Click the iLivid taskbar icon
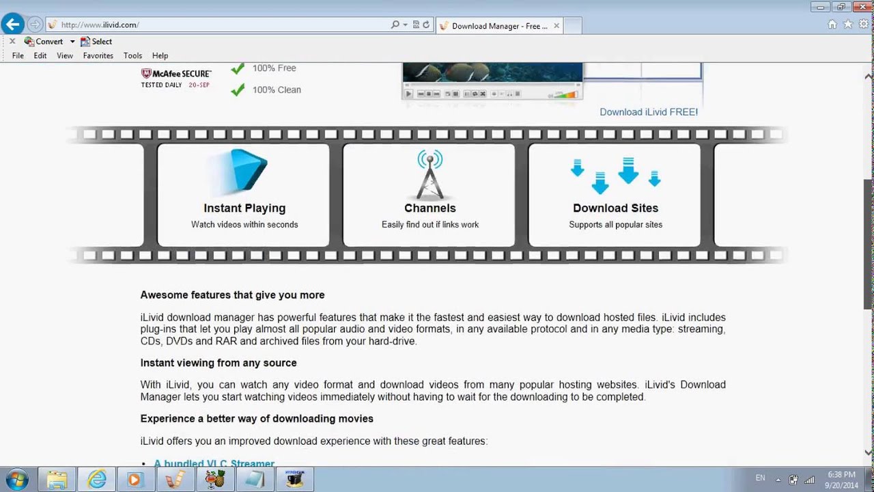The width and height of the screenshot is (874, 492). pos(175,480)
